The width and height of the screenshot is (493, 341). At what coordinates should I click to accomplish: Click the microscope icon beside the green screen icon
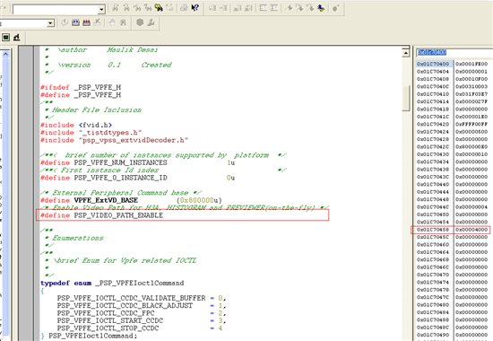17,37
